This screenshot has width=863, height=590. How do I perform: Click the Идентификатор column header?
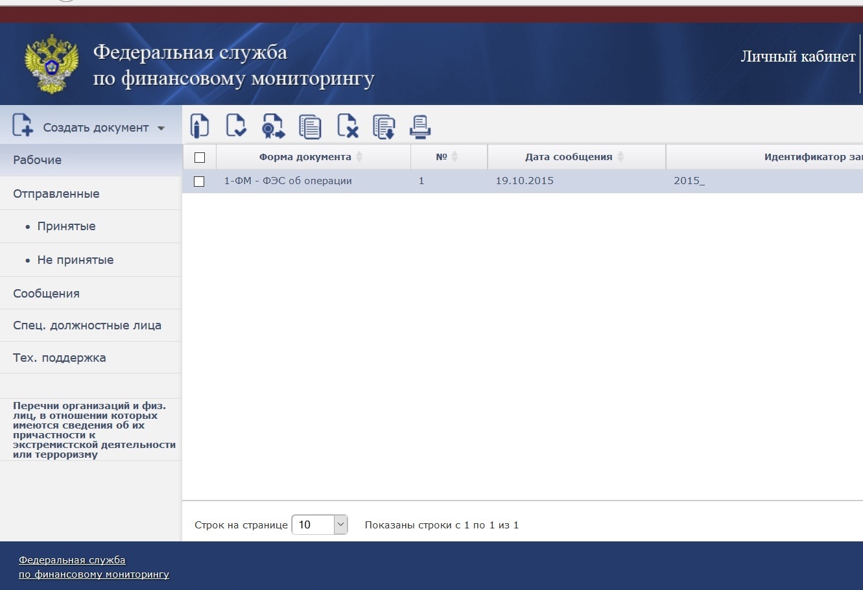tap(765, 157)
